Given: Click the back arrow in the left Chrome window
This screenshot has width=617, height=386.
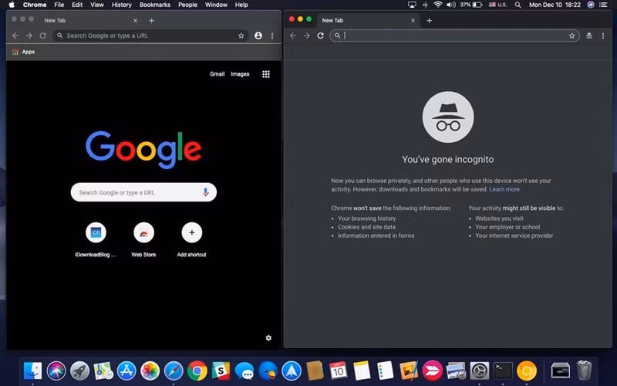Looking at the screenshot, I should coord(15,36).
